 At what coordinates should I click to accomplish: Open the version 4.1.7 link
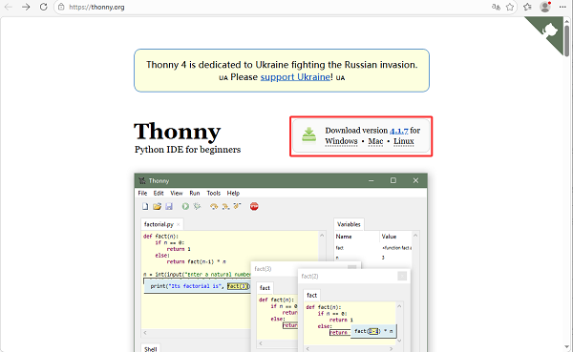click(x=398, y=131)
